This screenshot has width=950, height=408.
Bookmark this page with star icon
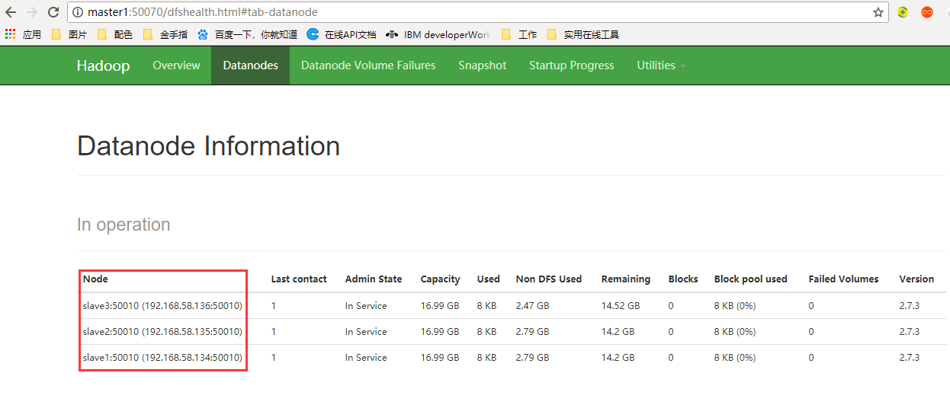click(878, 12)
